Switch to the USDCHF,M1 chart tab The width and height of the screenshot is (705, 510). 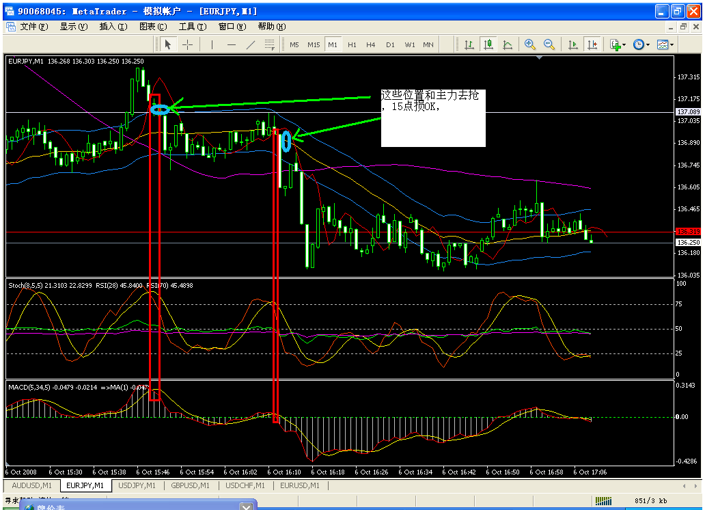tap(245, 485)
